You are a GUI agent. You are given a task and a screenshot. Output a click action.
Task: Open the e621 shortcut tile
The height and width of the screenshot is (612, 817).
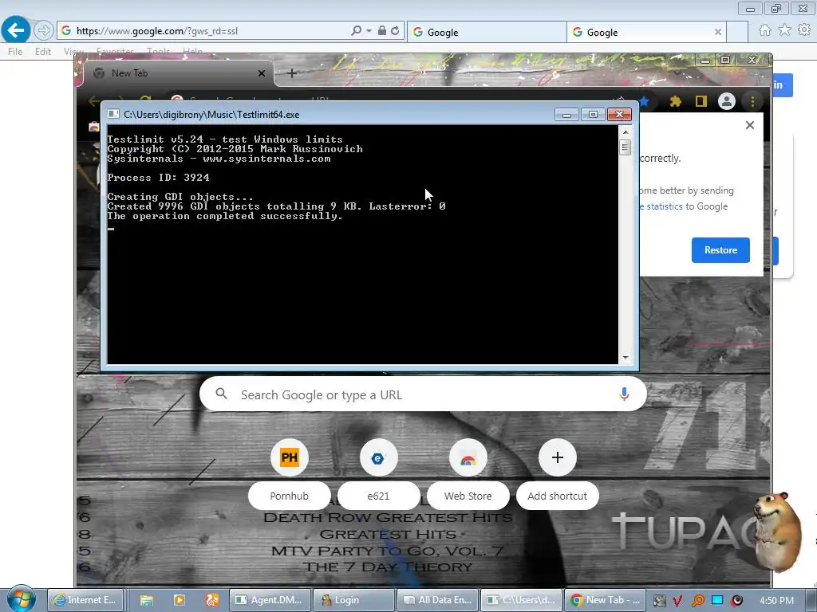[x=378, y=458]
